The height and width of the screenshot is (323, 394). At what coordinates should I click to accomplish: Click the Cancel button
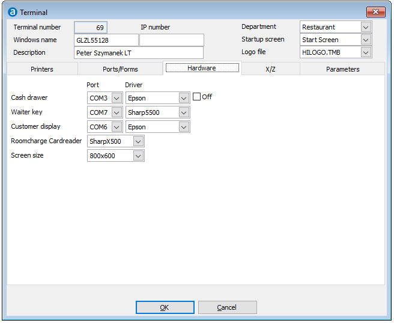pos(227,307)
